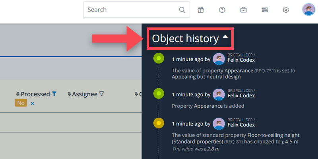The height and width of the screenshot is (159, 318).
Task: Open settings via the gear icon
Action: (x=285, y=10)
